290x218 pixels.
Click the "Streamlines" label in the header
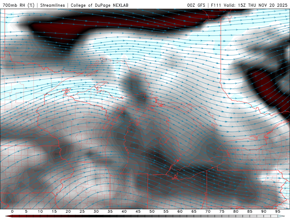(x=53, y=5)
